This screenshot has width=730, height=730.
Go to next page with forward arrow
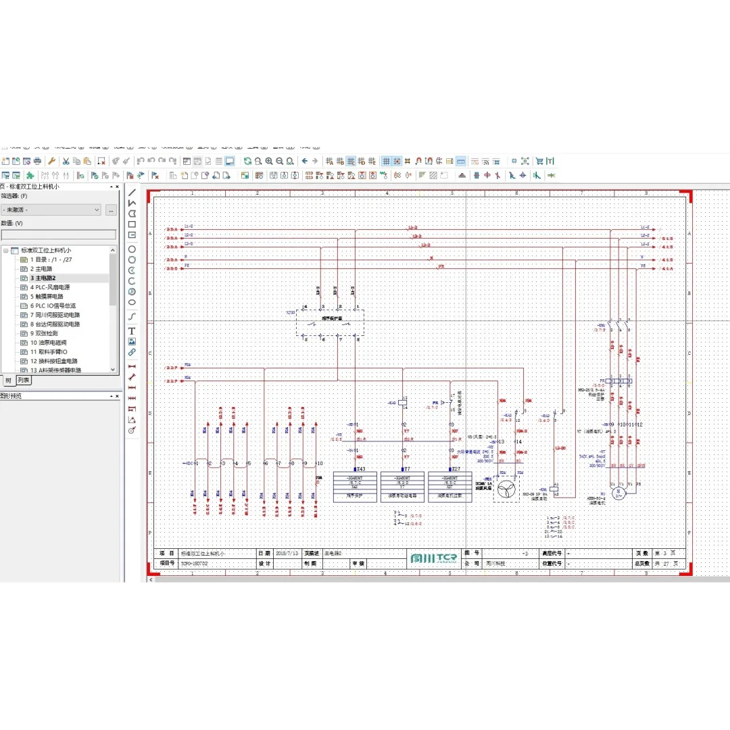315,161
